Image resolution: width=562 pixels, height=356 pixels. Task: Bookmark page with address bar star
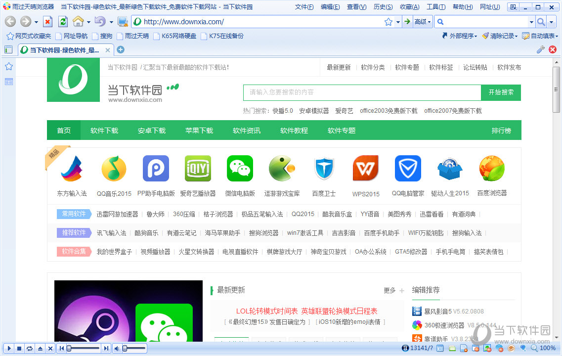[389, 22]
